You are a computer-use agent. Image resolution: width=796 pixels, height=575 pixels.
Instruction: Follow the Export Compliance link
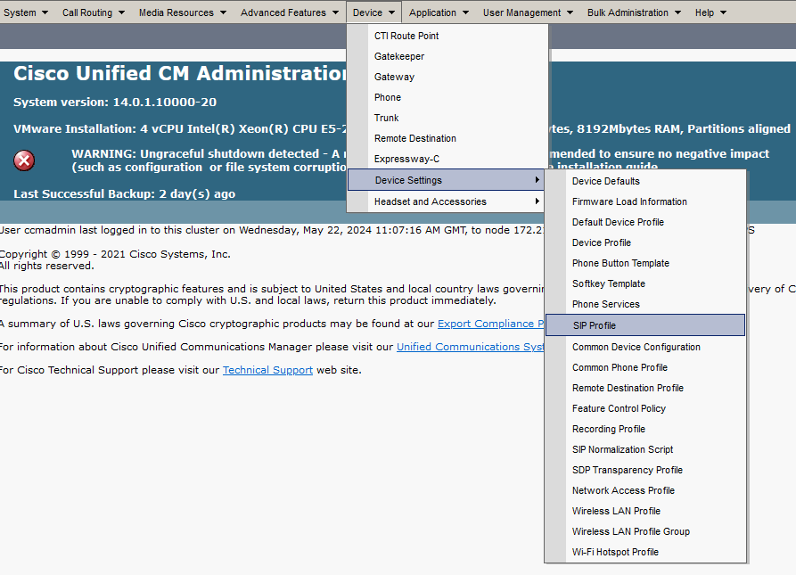click(490, 324)
